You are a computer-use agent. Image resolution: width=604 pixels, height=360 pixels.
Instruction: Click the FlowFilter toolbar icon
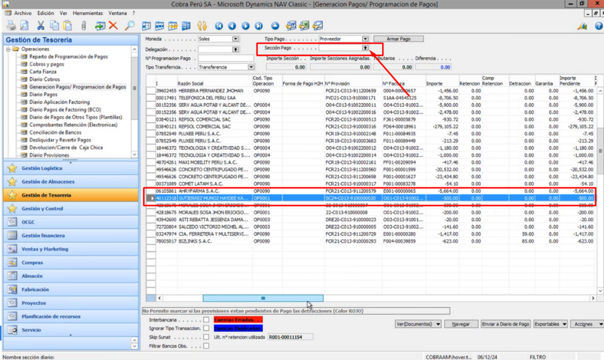coord(173,26)
